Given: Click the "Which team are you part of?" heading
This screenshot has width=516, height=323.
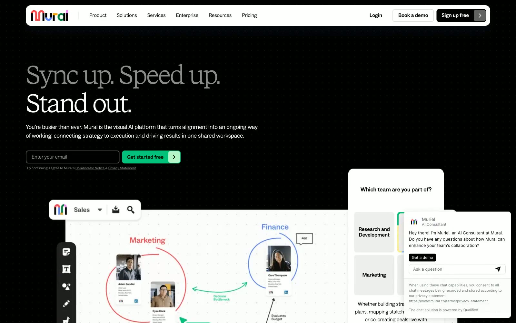Looking at the screenshot, I should click(396, 190).
